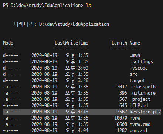Click the -a---- mode of keystore.p12 row
This screenshot has height=134, width=163.
[11, 112]
